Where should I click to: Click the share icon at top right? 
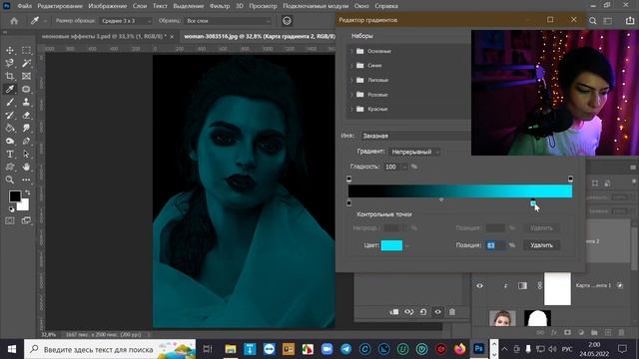pos(630,21)
